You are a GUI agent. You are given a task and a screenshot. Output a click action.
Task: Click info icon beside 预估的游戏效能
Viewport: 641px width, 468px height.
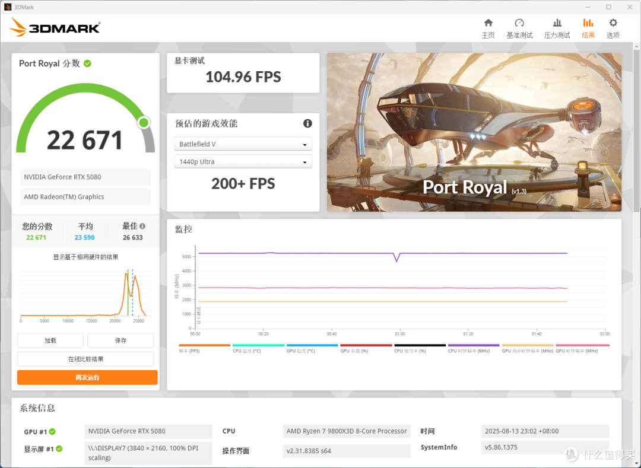click(307, 123)
